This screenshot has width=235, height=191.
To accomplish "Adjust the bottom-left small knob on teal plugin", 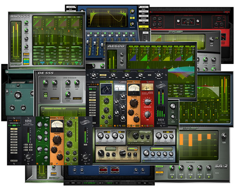I will coord(12,108).
